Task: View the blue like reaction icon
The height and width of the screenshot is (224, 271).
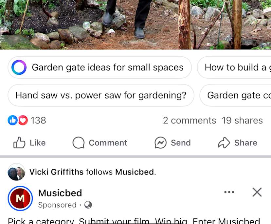Action: [x=12, y=121]
